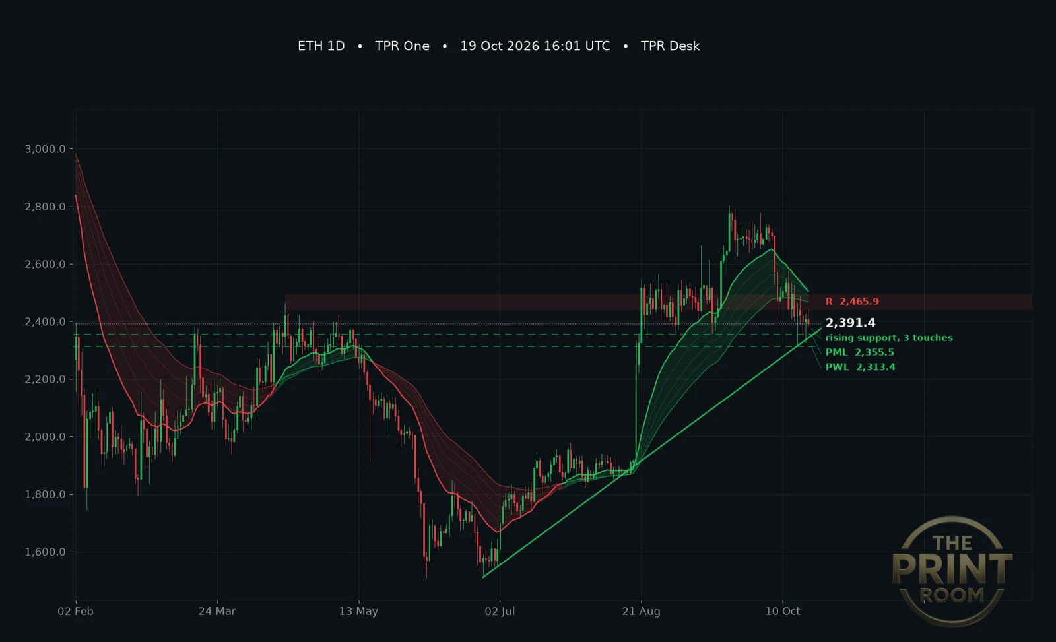Select the PWL 2,313.4 level label
Screen dimensions: 1056x642
[x=860, y=367]
